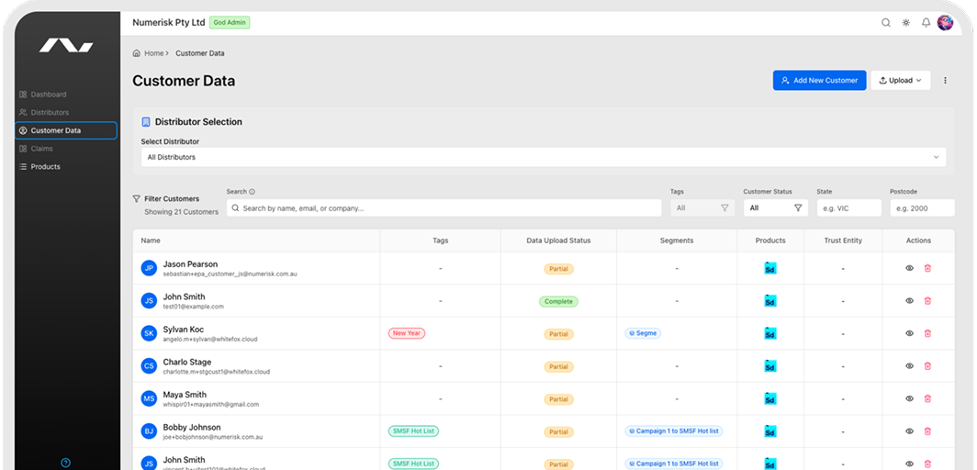Click CS avatar for Charlo Stage
This screenshot has width=977, height=470.
[149, 366]
